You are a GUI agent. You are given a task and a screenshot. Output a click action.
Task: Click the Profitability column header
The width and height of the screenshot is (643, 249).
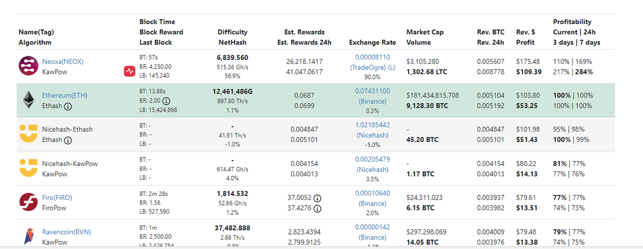(572, 22)
